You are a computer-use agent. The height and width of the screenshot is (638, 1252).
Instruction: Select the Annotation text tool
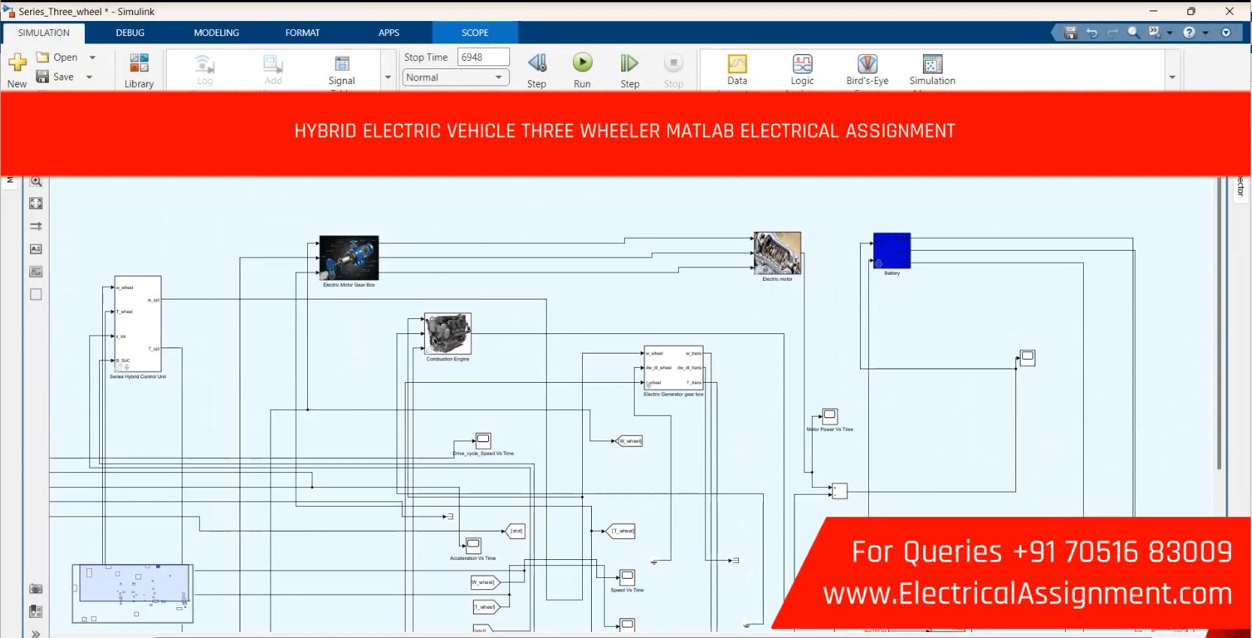[36, 248]
